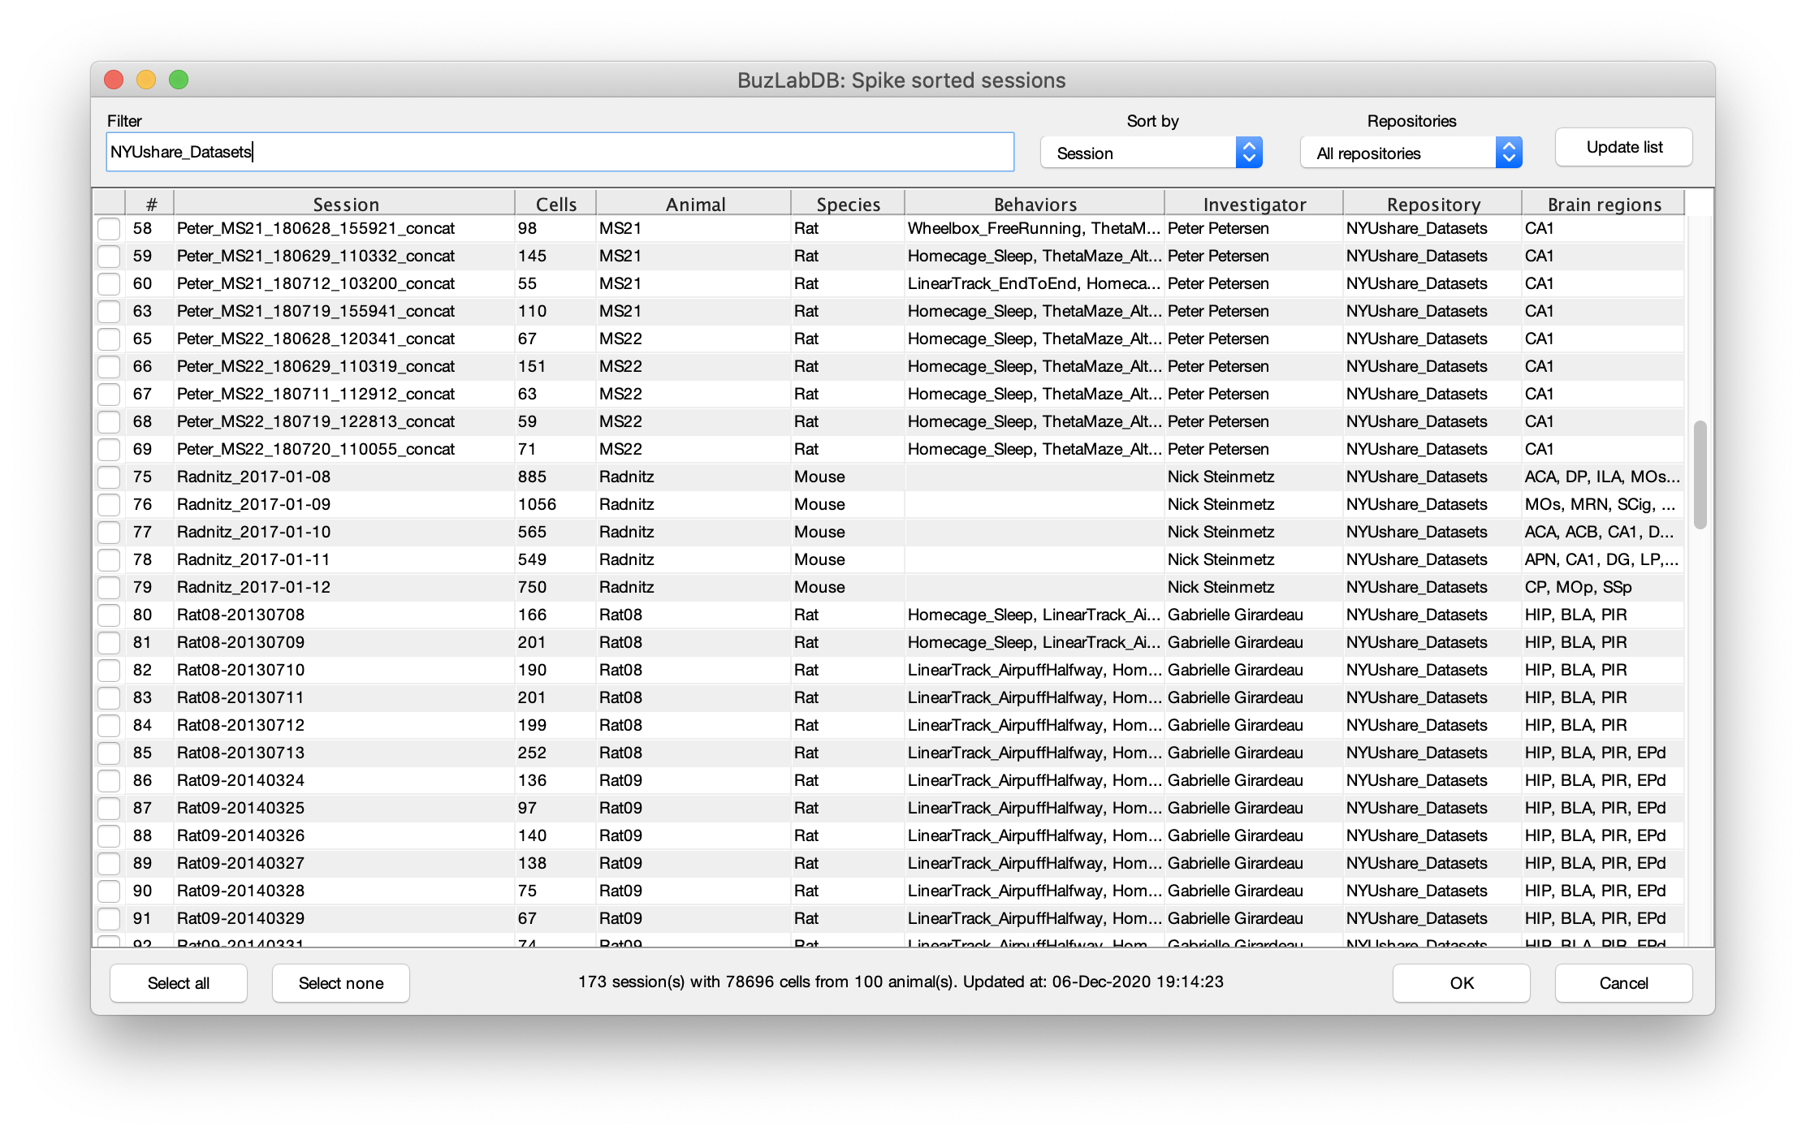The image size is (1806, 1135).
Task: Click into the Filter text field
Action: tap(560, 152)
